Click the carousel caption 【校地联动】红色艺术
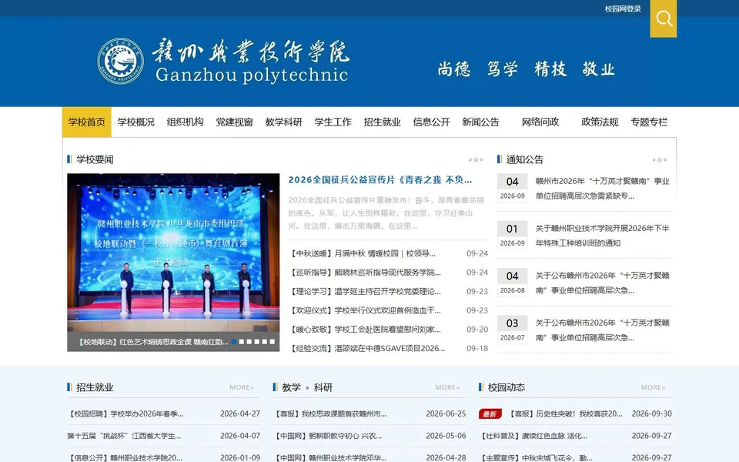The image size is (739, 462). (152, 342)
